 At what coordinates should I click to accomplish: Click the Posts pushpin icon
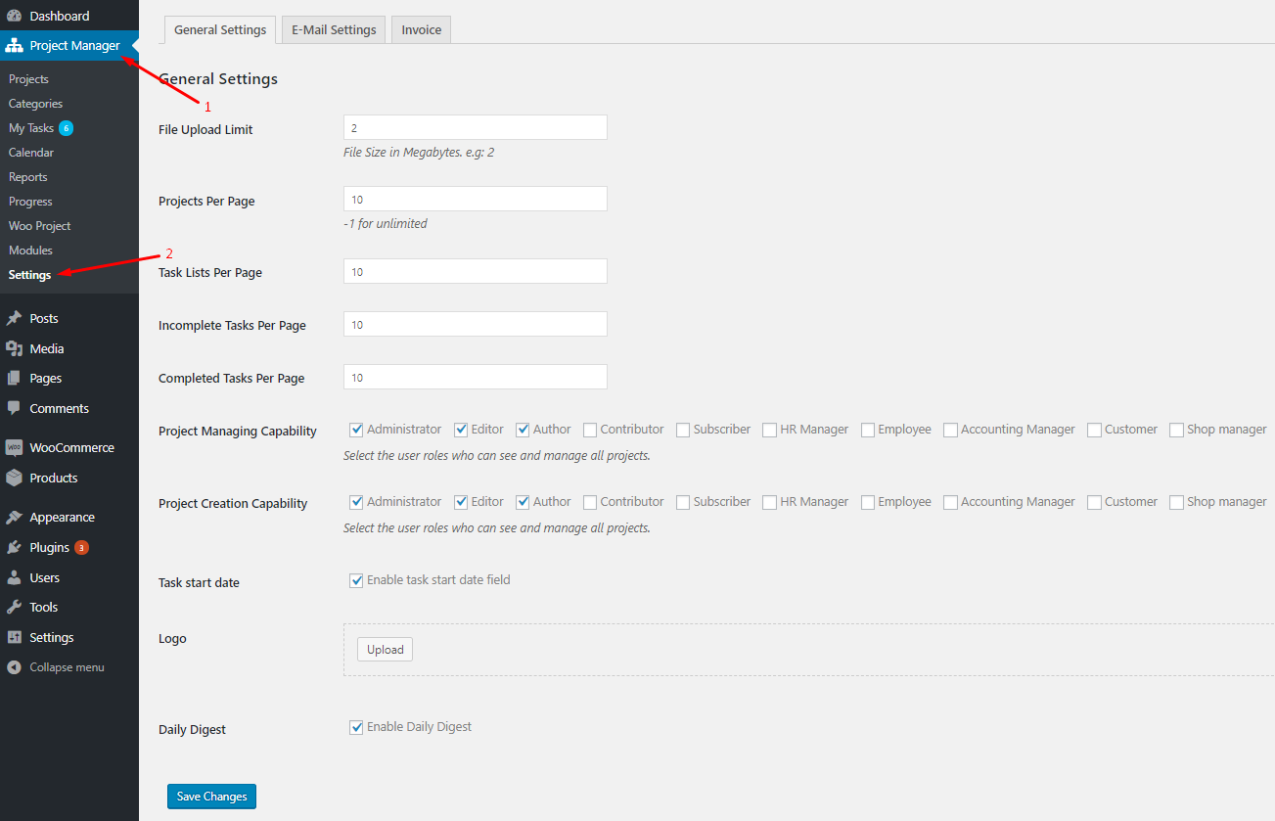point(14,318)
